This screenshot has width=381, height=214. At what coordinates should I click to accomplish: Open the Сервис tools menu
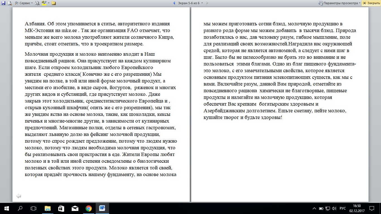[24, 3]
